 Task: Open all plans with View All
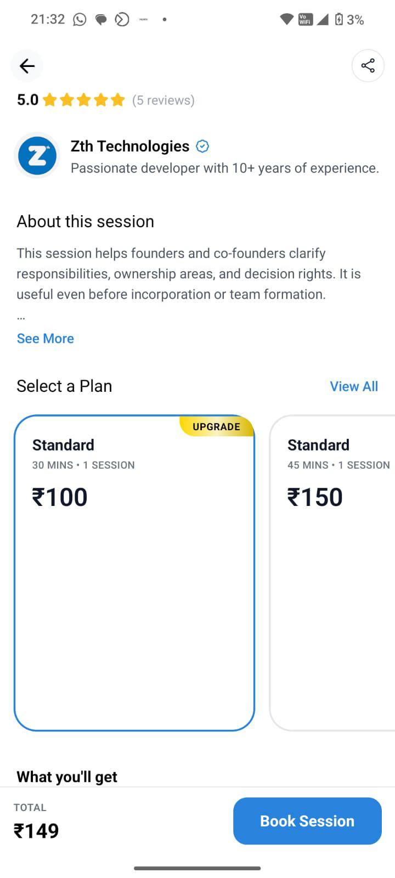(x=354, y=386)
